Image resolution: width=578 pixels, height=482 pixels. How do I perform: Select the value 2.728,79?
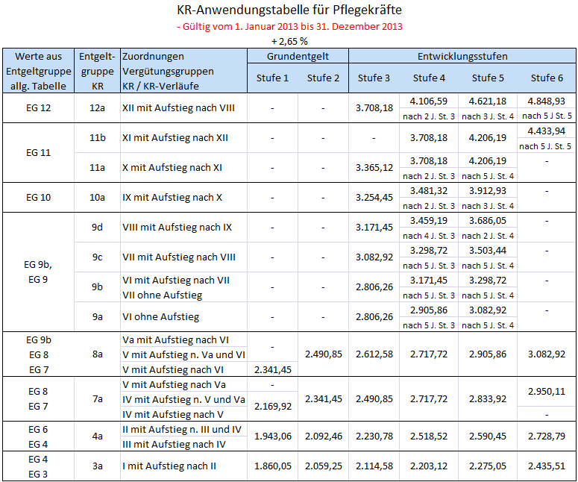coord(547,436)
